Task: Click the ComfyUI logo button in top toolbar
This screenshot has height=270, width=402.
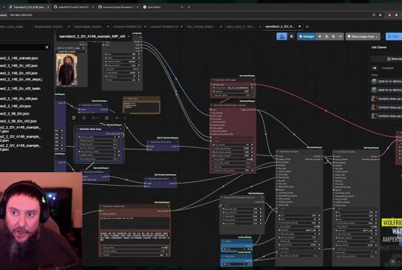Action: (x=282, y=36)
